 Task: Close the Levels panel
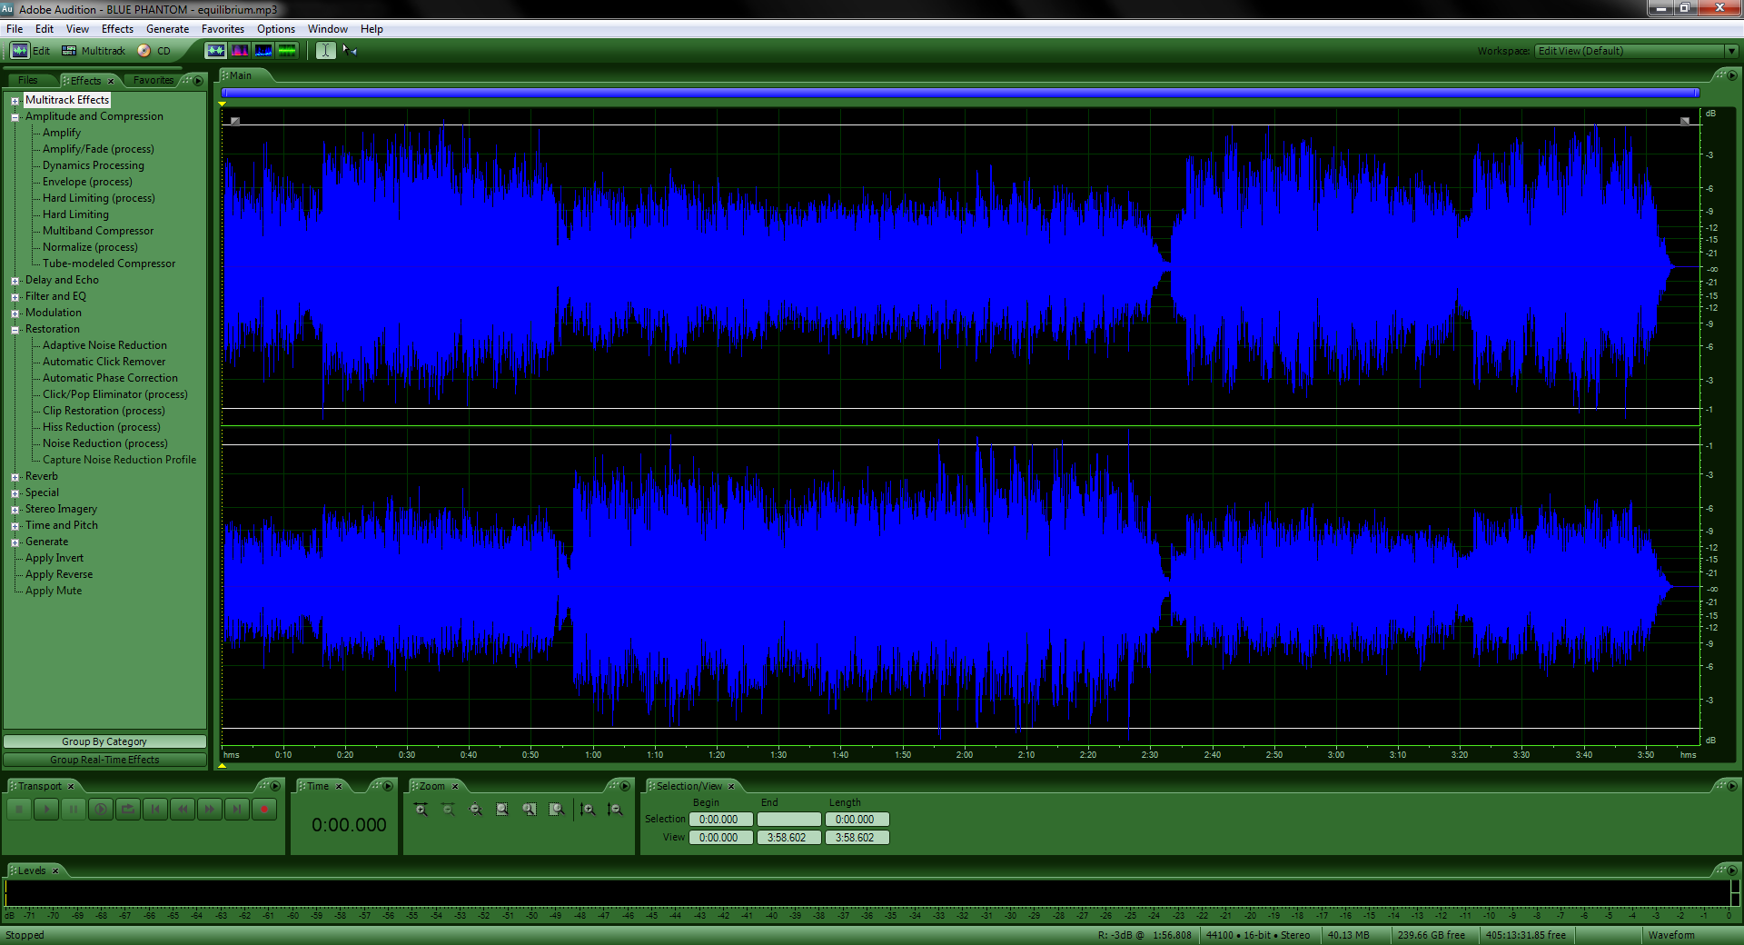click(x=55, y=871)
